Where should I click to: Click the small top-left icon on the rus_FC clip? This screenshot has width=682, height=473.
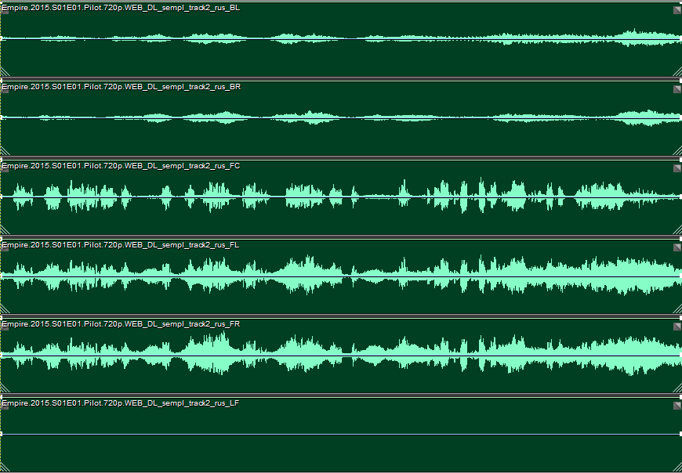5,168
